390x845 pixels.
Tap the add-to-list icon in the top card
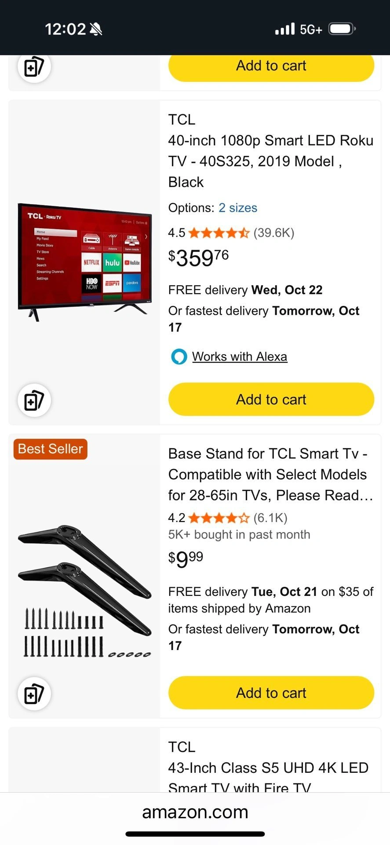[34, 67]
